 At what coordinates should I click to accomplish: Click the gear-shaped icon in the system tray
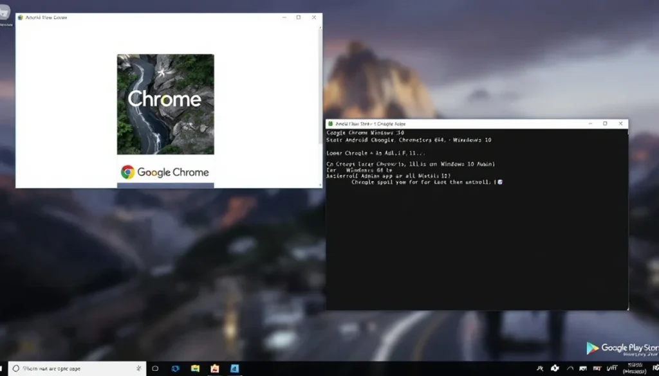pyautogui.click(x=555, y=368)
